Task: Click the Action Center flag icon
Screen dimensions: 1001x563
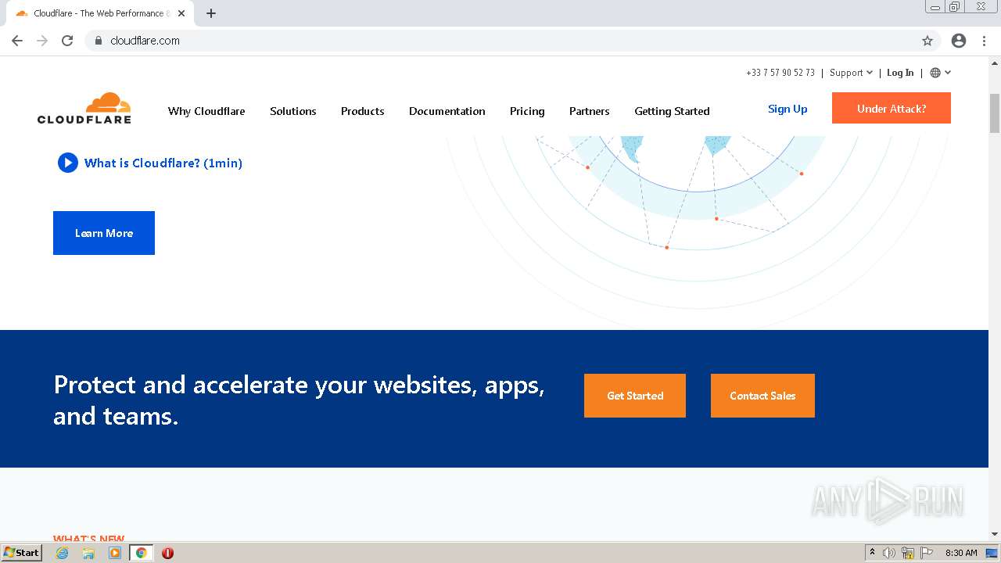Action: [927, 553]
